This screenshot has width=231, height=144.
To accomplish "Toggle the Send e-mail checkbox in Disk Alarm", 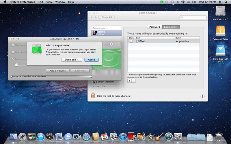I will [13, 52].
